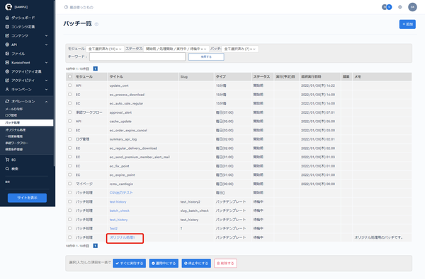This screenshot has width=425, height=279.
Task: Check the CSV出力テスト row checkbox
Action: point(69,193)
